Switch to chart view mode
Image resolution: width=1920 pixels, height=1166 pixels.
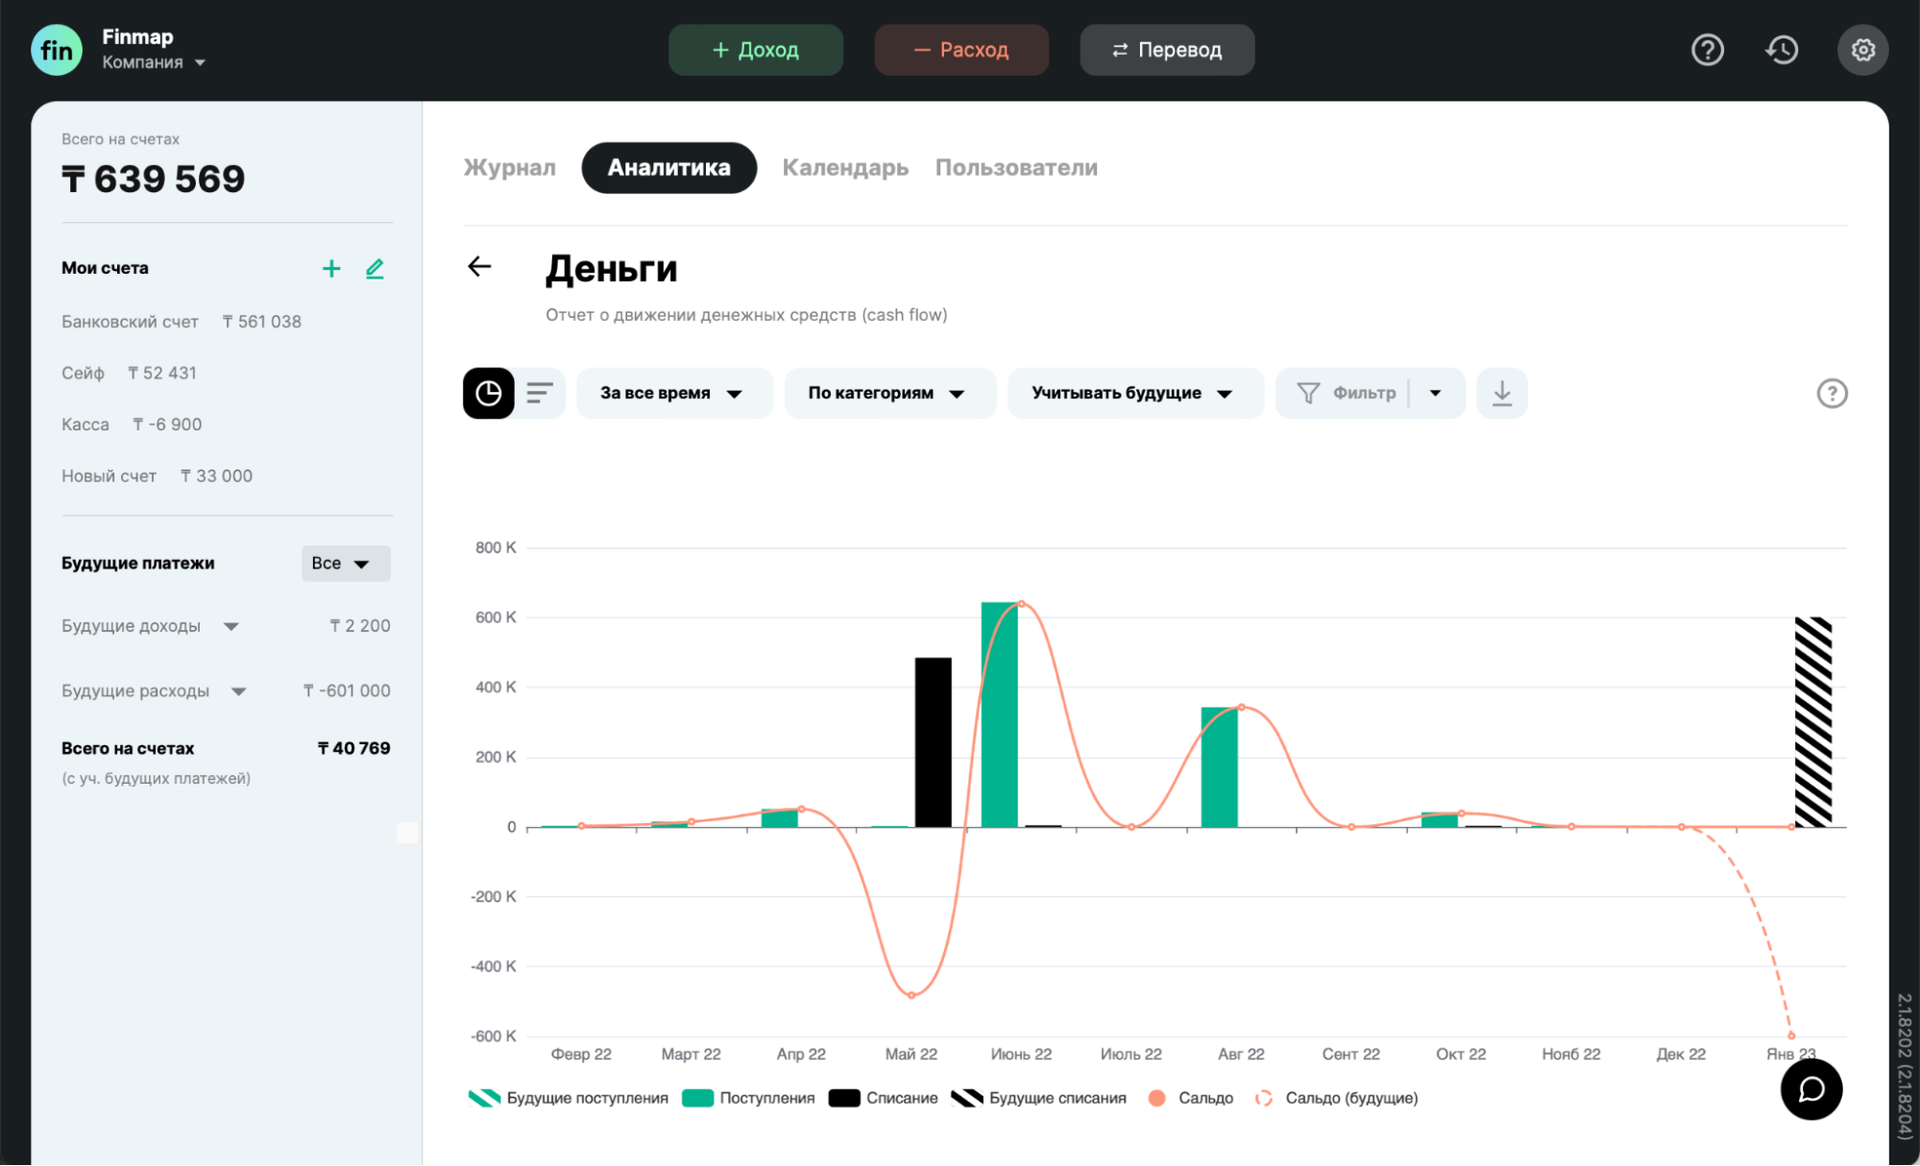pos(489,393)
